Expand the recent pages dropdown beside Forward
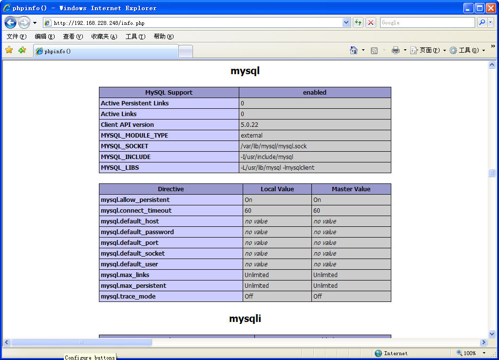Viewport: 499px width, 360px height. (35, 23)
